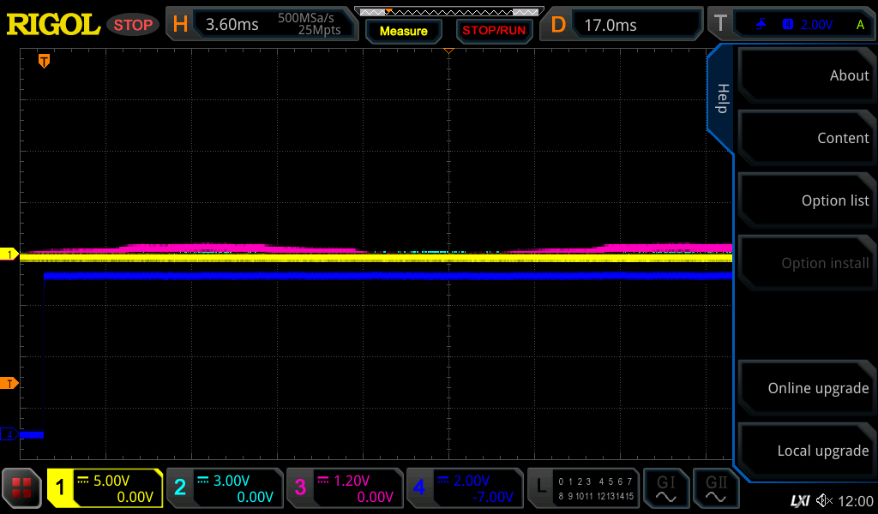Collapse the Help side tab
Viewport: 878px width, 514px height.
(x=722, y=99)
